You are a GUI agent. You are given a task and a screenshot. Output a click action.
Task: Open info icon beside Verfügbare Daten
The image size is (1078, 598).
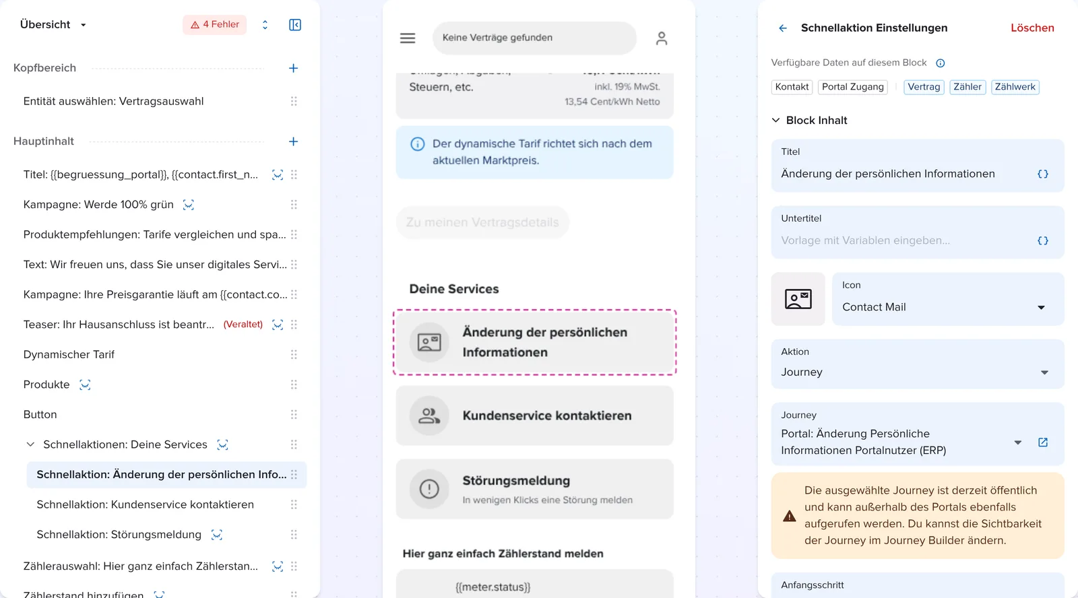pyautogui.click(x=941, y=63)
